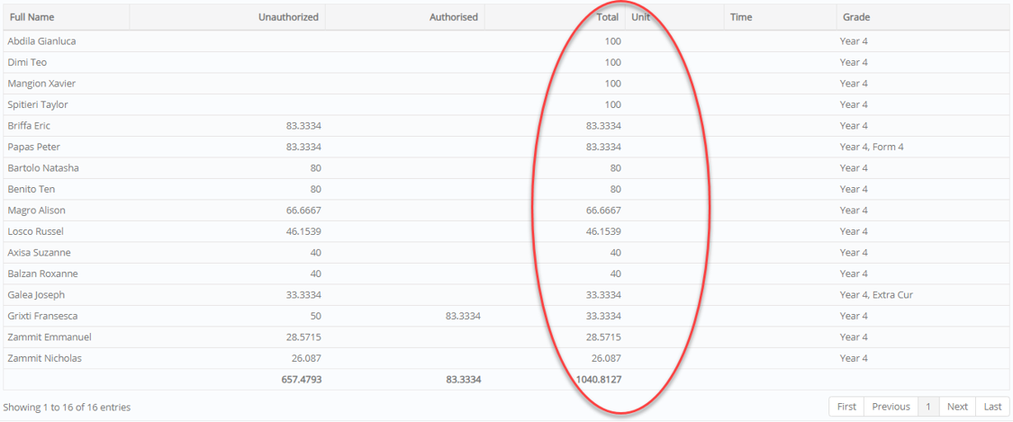Go to the First page
The image size is (1013, 422).
click(846, 407)
